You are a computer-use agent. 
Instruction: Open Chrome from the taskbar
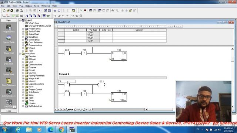[61, 130]
